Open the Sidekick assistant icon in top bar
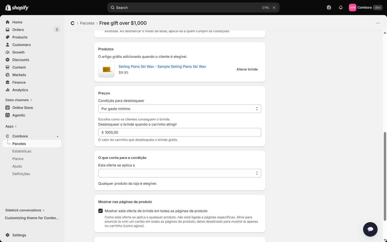This screenshot has height=242, width=387. click(329, 8)
